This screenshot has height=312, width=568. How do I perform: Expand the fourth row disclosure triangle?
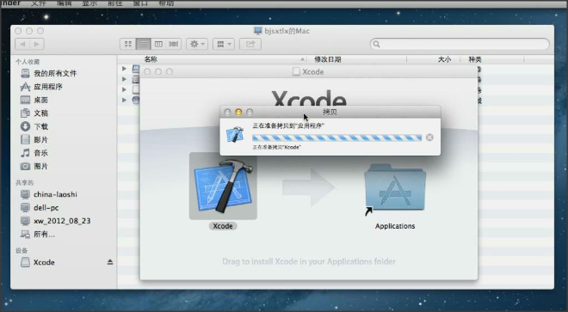[x=124, y=100]
